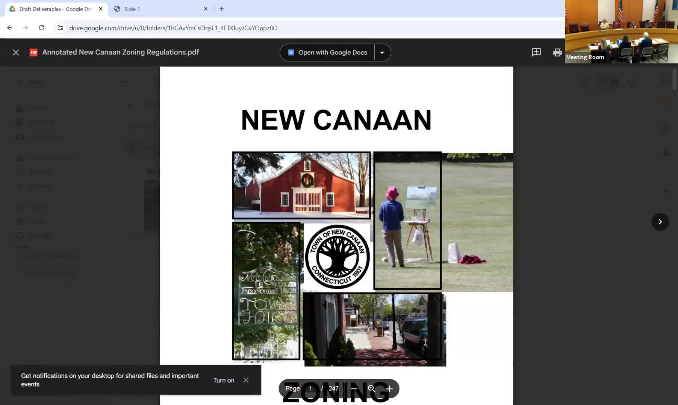Click the red PDF file type icon
The width and height of the screenshot is (678, 405).
(x=33, y=52)
